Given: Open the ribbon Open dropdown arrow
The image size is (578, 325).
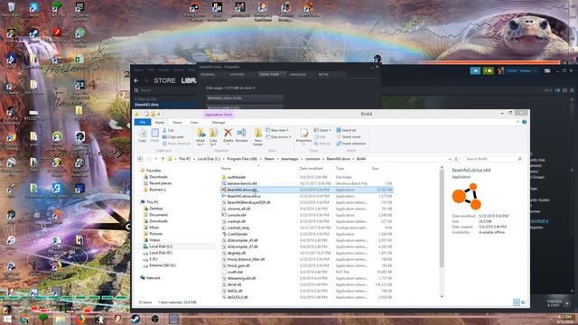Looking at the screenshot, I should click(331, 130).
